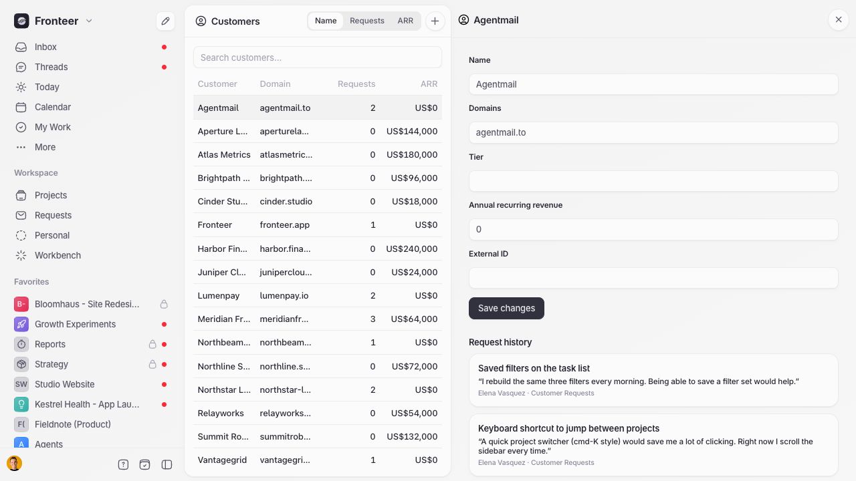Toggle the sidebar panel icon
Image resolution: width=856 pixels, height=481 pixels.
[167, 464]
